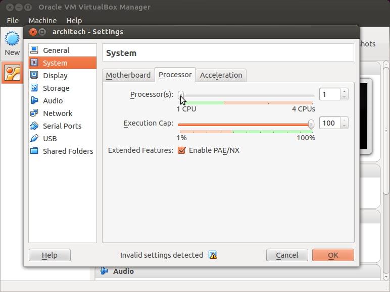Open the Storage settings category
The image size is (390, 292).
coord(63,88)
